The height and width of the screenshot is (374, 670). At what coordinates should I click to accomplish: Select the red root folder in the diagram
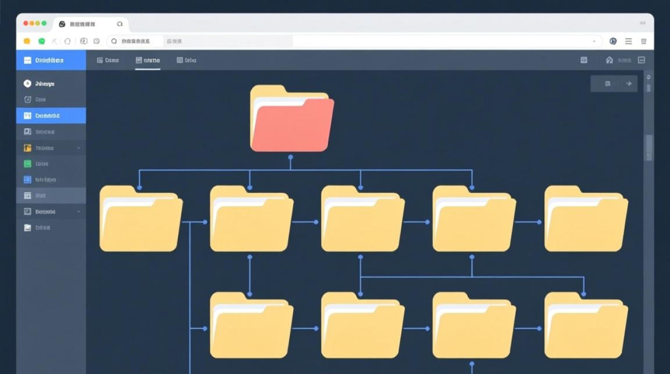click(291, 119)
